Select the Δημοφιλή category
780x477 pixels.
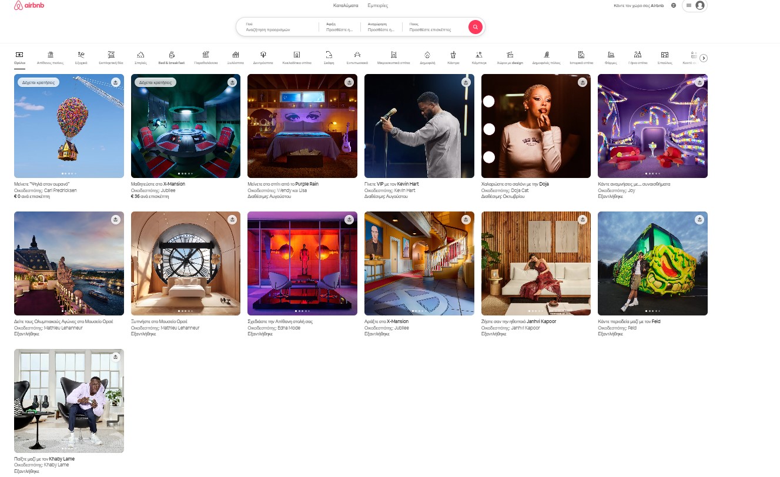pos(427,57)
